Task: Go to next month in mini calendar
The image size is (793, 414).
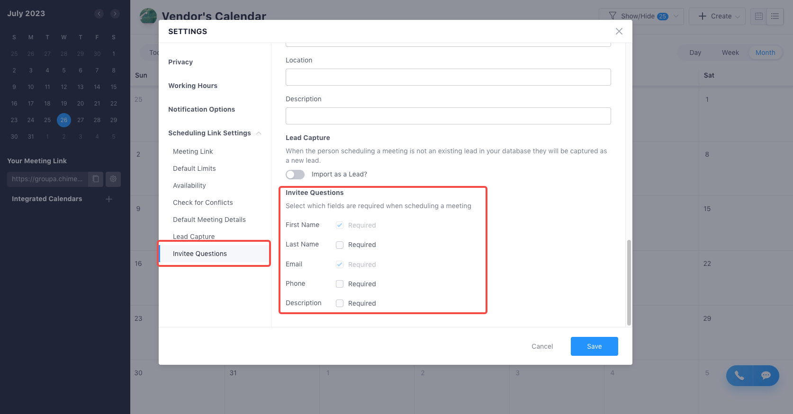Action: (115, 14)
